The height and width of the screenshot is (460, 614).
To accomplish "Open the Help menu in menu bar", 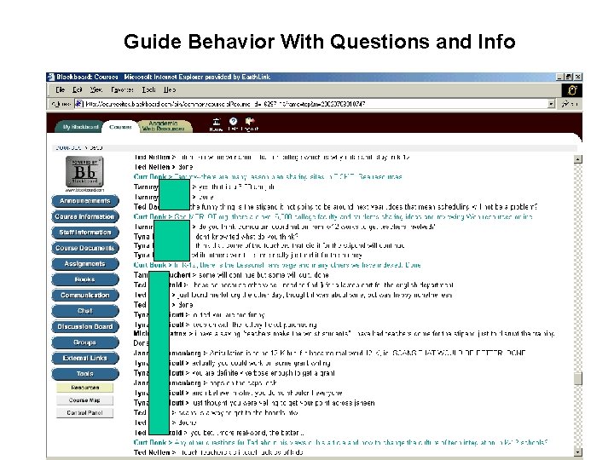I will 170,89.
